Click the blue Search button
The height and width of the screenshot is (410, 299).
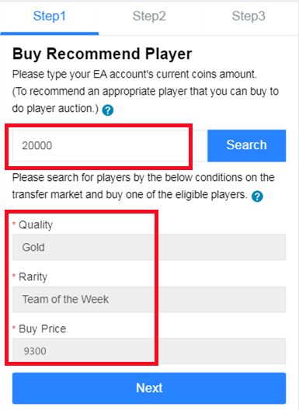point(247,145)
